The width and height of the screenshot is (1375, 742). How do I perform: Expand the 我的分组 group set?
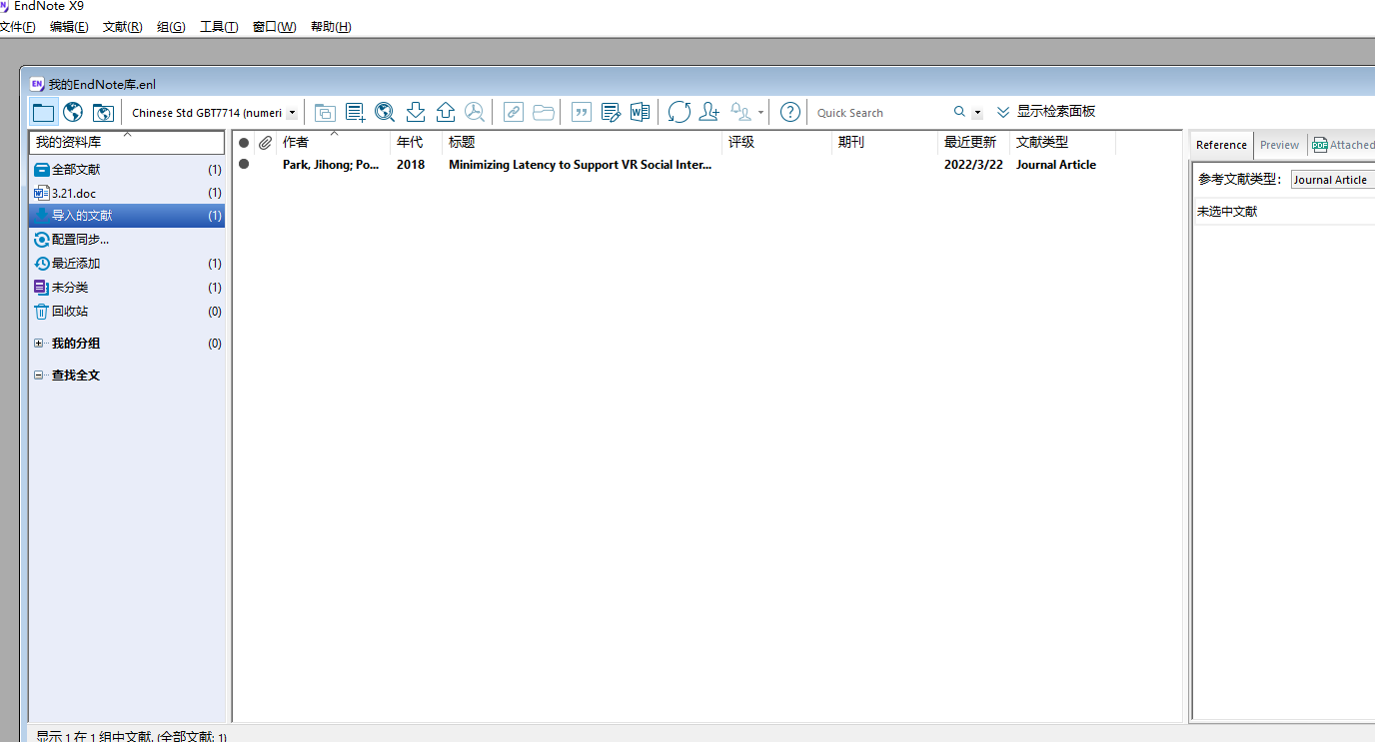coord(39,344)
